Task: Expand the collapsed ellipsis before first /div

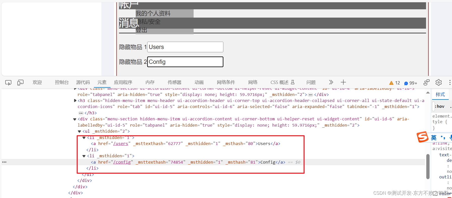Action: 311,95
